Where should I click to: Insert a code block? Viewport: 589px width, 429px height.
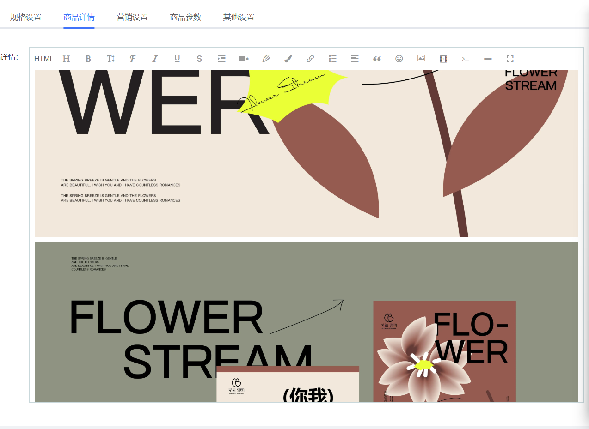(x=466, y=59)
